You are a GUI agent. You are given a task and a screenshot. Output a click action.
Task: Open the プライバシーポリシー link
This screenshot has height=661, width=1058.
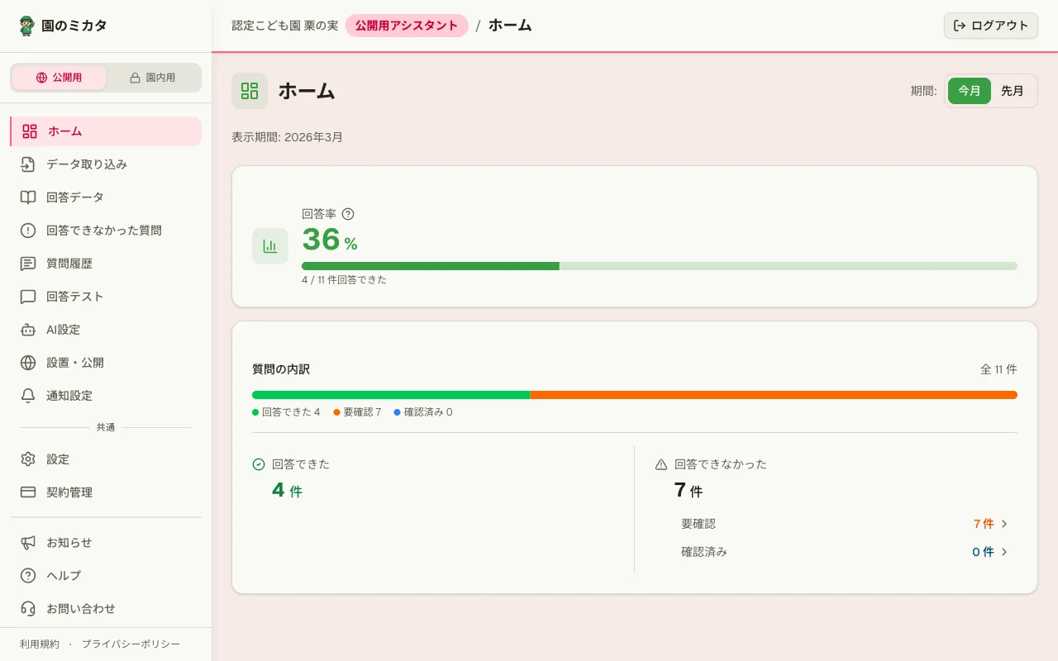pyautogui.click(x=131, y=644)
